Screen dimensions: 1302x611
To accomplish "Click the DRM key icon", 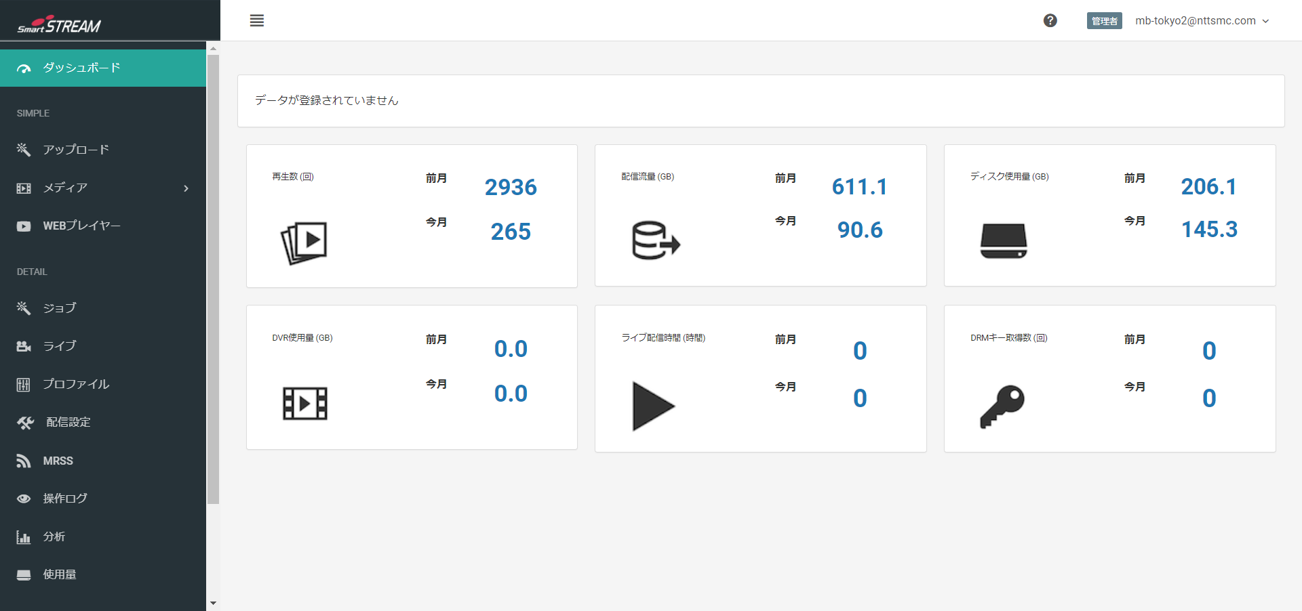I will [1002, 406].
